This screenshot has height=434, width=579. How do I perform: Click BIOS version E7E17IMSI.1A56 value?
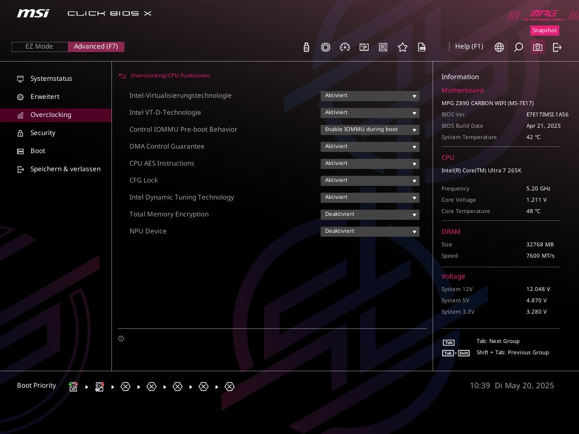point(547,115)
